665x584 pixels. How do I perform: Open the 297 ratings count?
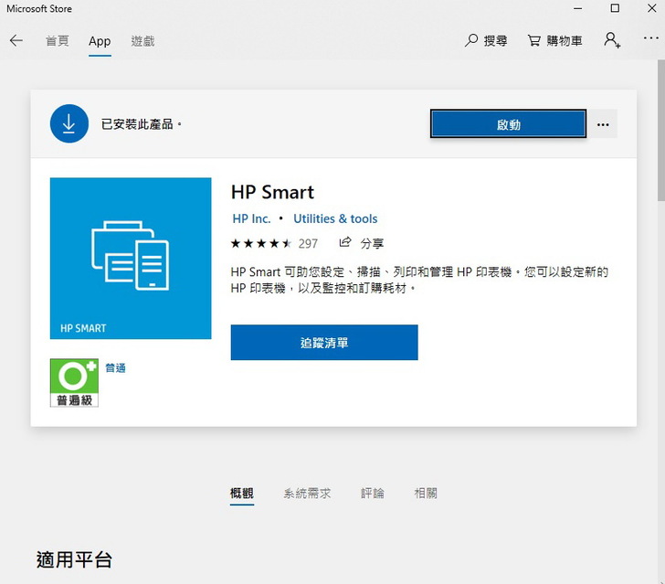(308, 243)
